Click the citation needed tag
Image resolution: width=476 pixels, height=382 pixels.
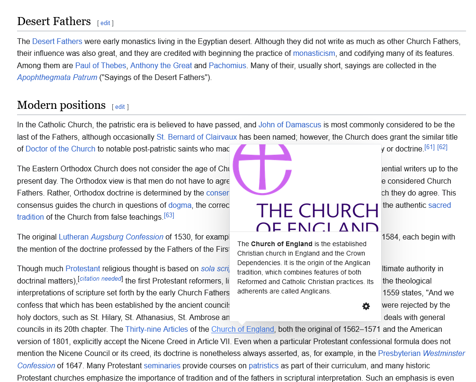click(100, 278)
